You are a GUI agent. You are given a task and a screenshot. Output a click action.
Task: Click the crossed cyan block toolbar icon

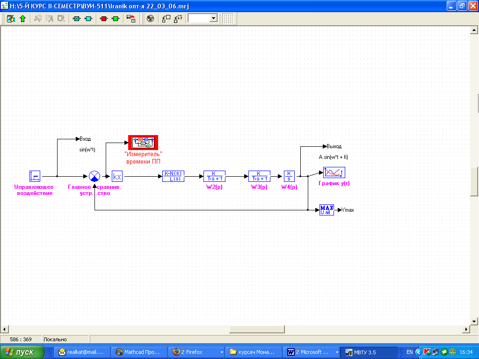pyautogui.click(x=76, y=19)
